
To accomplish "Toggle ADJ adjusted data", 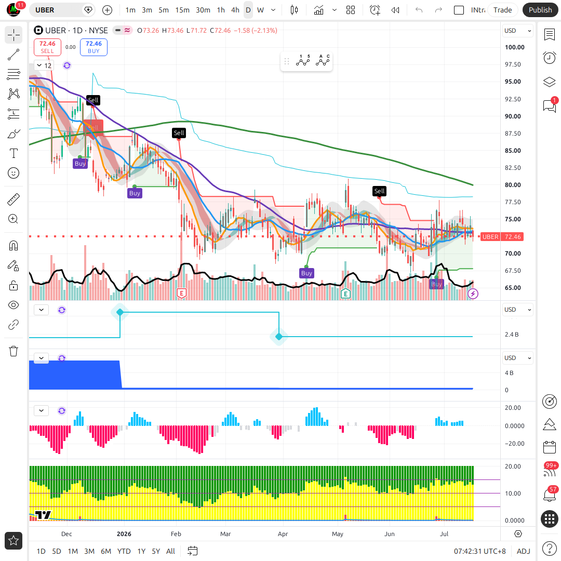I will click(524, 551).
